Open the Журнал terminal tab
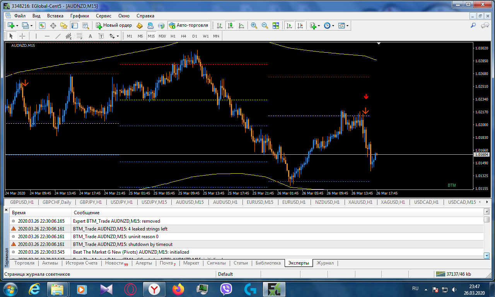Screen dimensions: 495x297 tap(325, 263)
